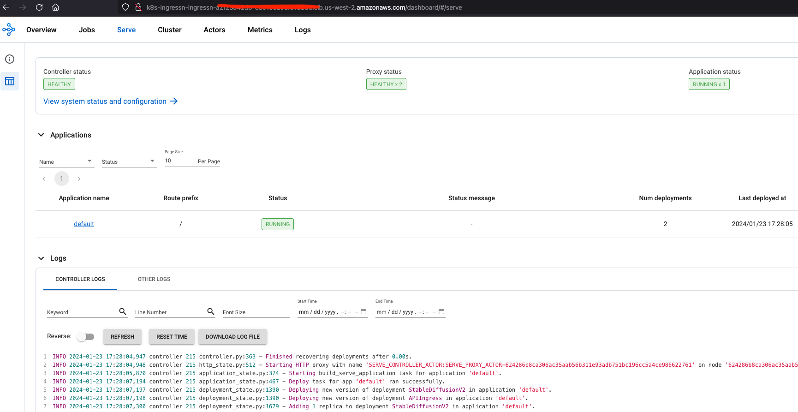Open the Serve tab
Viewport: 798px width, 412px height.
pos(126,30)
